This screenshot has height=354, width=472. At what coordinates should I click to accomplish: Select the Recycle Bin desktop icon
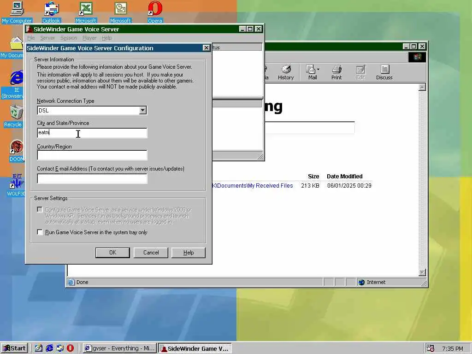[x=17, y=112]
